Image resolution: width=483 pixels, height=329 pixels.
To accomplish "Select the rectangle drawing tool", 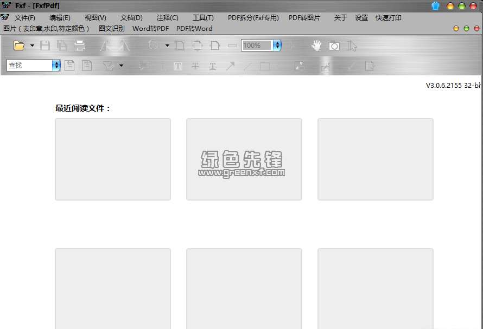I will pos(265,66).
